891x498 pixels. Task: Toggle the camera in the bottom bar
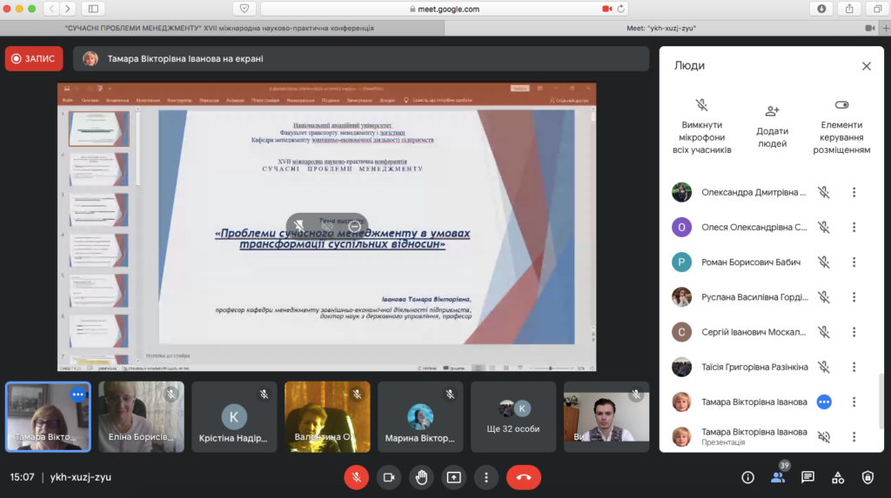(389, 477)
